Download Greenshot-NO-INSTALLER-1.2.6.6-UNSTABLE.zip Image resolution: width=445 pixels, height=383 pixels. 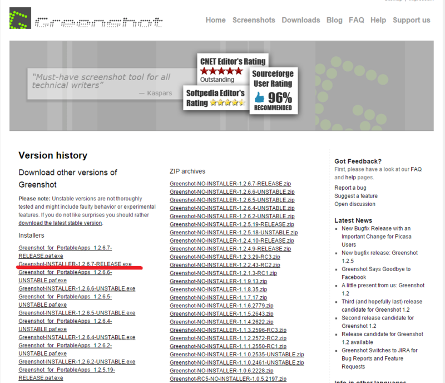pyautogui.click(x=232, y=192)
